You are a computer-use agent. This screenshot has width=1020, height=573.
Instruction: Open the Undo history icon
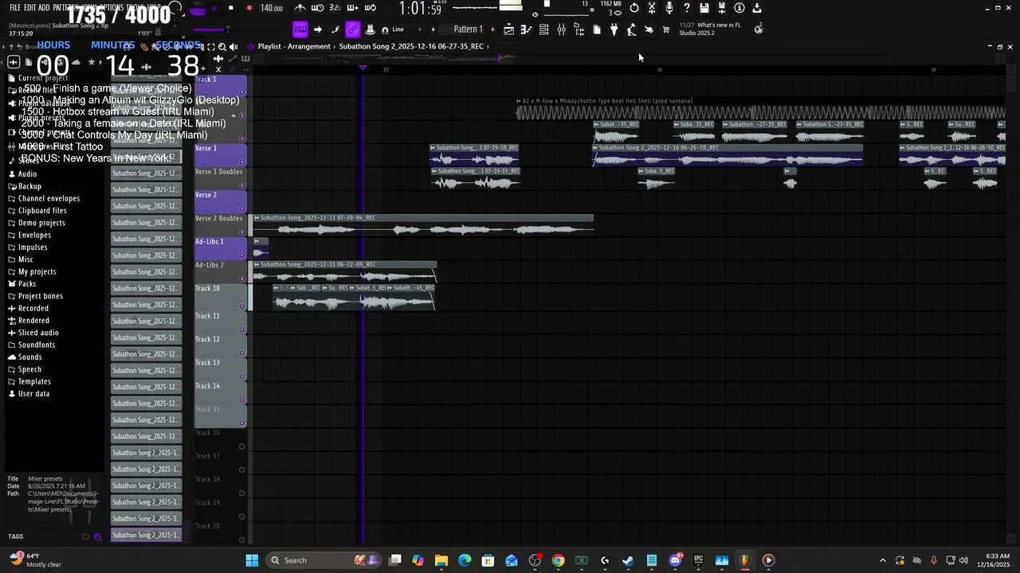pos(634,8)
